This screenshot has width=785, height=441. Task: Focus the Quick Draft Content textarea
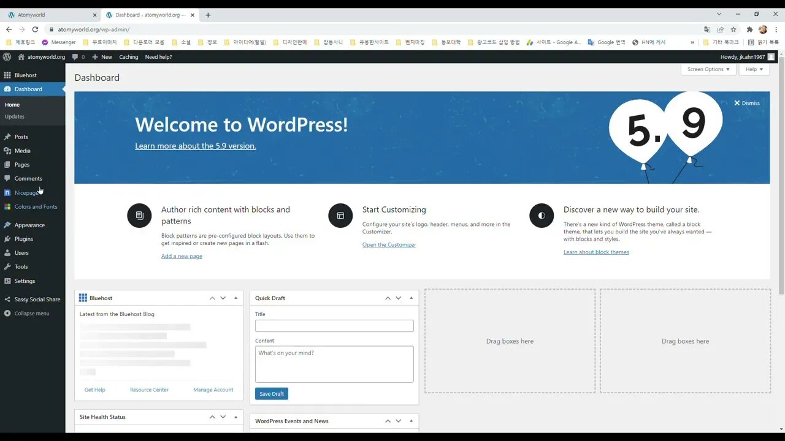(334, 364)
